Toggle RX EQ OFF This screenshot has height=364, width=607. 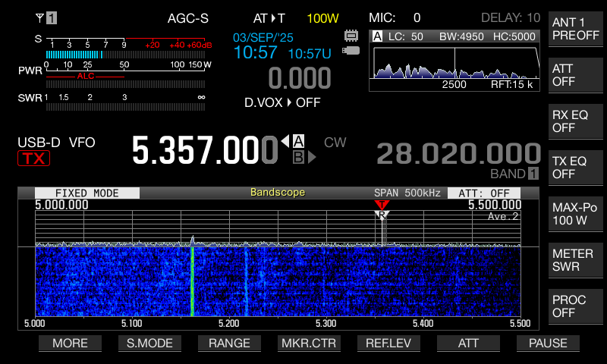[x=576, y=121]
